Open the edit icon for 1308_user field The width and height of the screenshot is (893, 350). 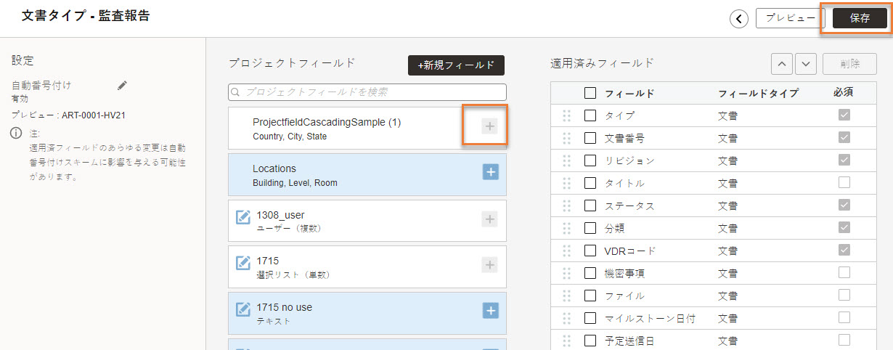coord(243,218)
